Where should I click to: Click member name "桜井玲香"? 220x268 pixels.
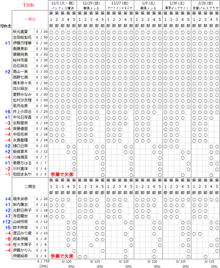tap(20, 60)
